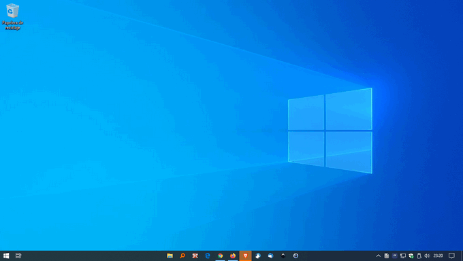Click the red X app icon
Screen dimensions: 463x261
(x=195, y=256)
